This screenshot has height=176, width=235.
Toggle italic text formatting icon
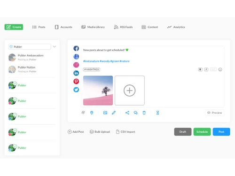206,69
